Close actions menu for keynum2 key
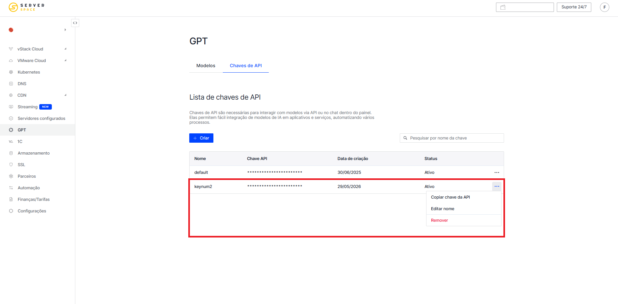This screenshot has width=618, height=304. point(497,186)
